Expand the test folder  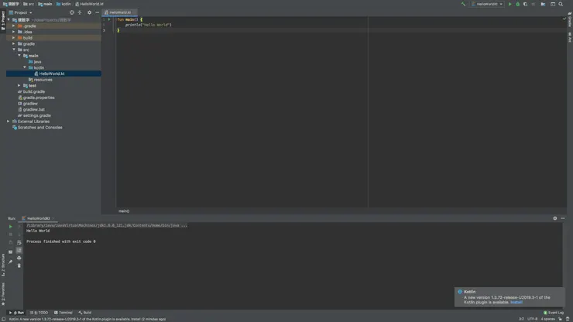[x=19, y=85]
